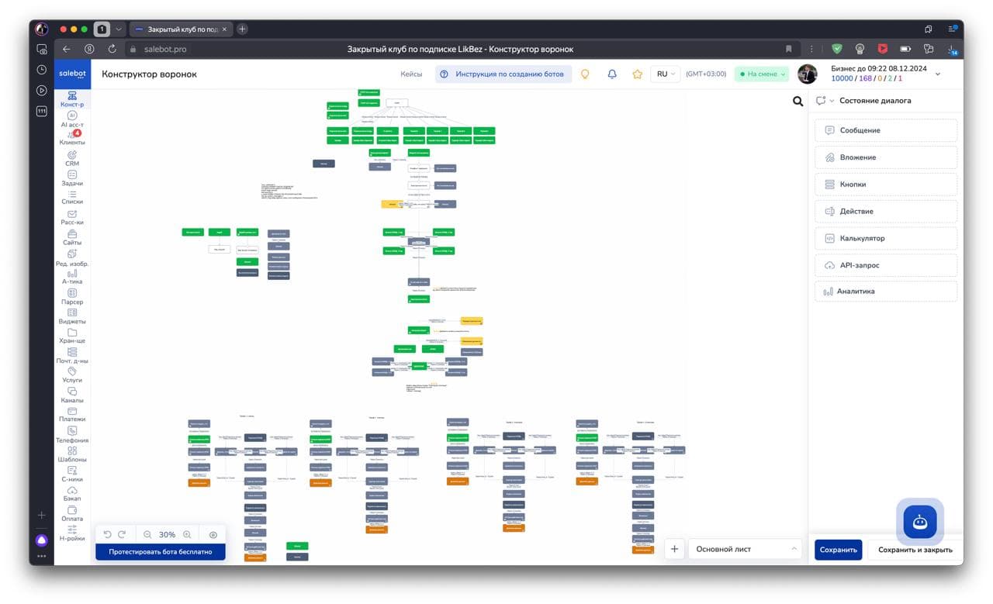The image size is (993, 604).
Task: Zoom in the funnel canvas
Action: point(187,535)
